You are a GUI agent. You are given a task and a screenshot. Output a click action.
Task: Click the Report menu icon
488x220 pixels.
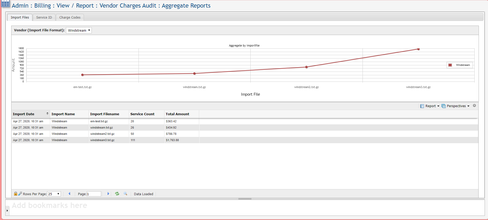[422, 106]
